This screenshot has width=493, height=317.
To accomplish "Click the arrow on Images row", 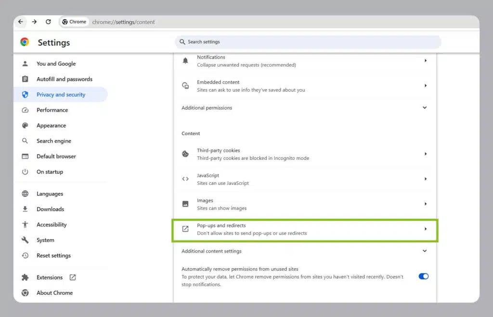I will click(x=426, y=204).
